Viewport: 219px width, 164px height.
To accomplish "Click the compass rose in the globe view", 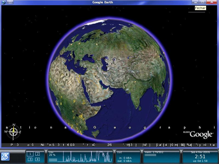I will pos(13,132).
